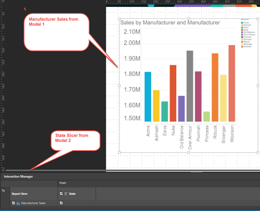
Task: Click the 1.90M axis label
Action: tap(132, 59)
